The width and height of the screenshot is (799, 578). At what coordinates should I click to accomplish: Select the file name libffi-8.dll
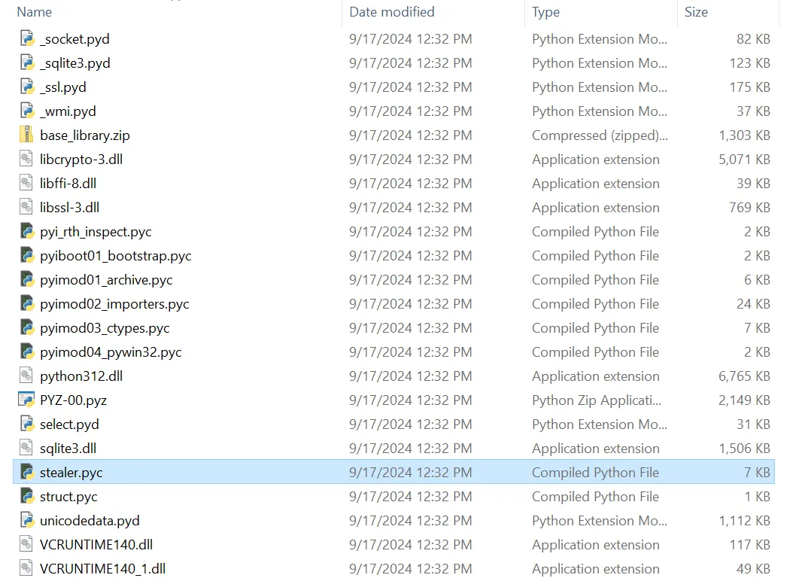pos(68,184)
